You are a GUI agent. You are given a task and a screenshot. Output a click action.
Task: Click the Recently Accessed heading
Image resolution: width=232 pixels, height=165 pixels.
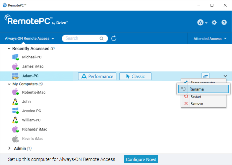coord(31,49)
